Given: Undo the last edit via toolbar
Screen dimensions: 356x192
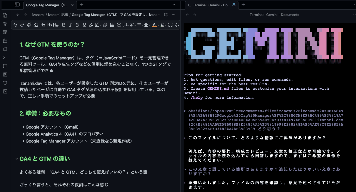Looking at the screenshot, I should (x=16, y=25).
